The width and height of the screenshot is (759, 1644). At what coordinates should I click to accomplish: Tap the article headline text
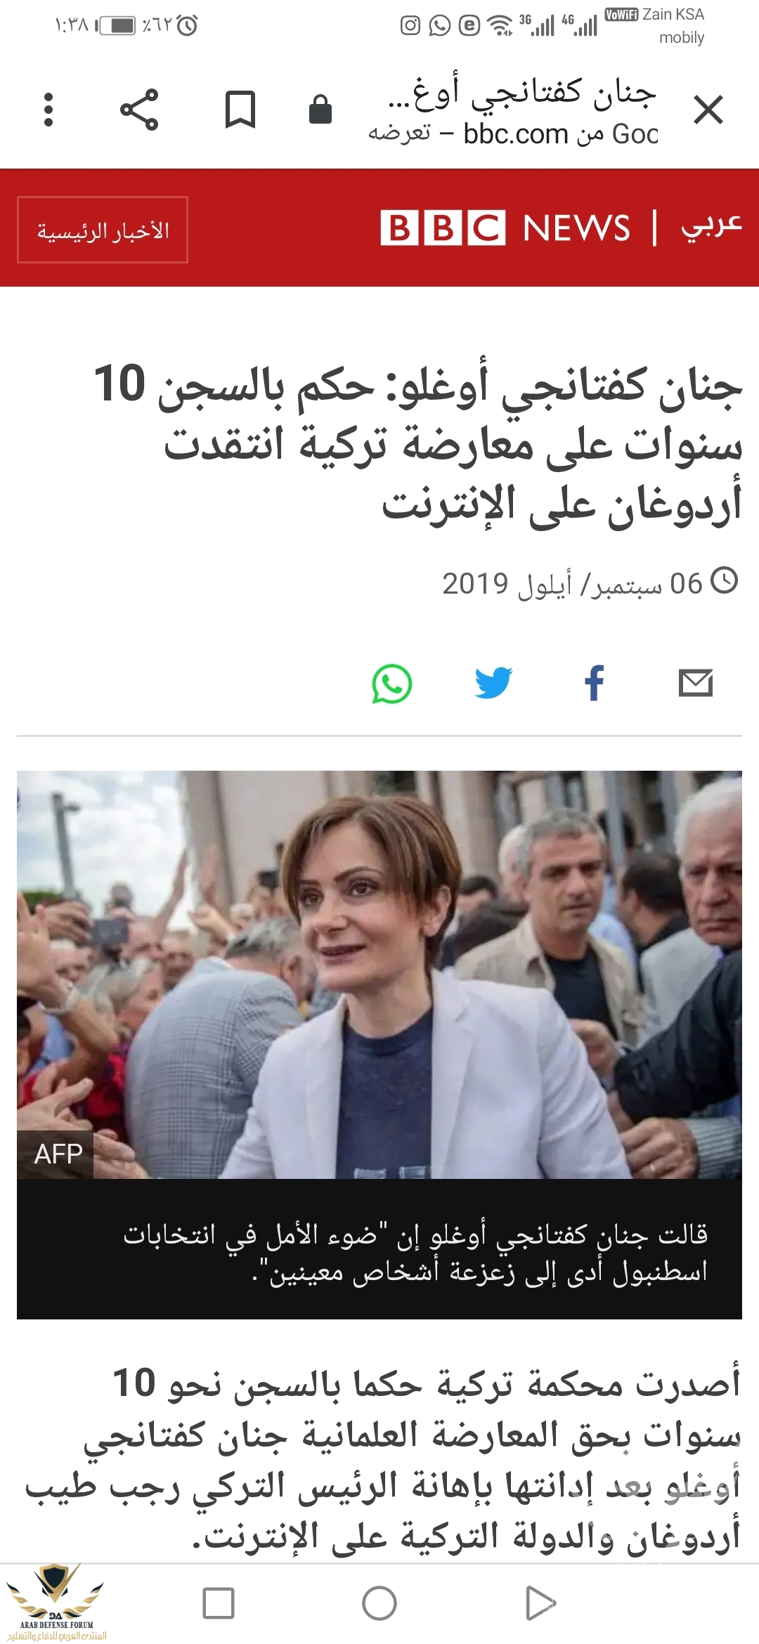(418, 444)
